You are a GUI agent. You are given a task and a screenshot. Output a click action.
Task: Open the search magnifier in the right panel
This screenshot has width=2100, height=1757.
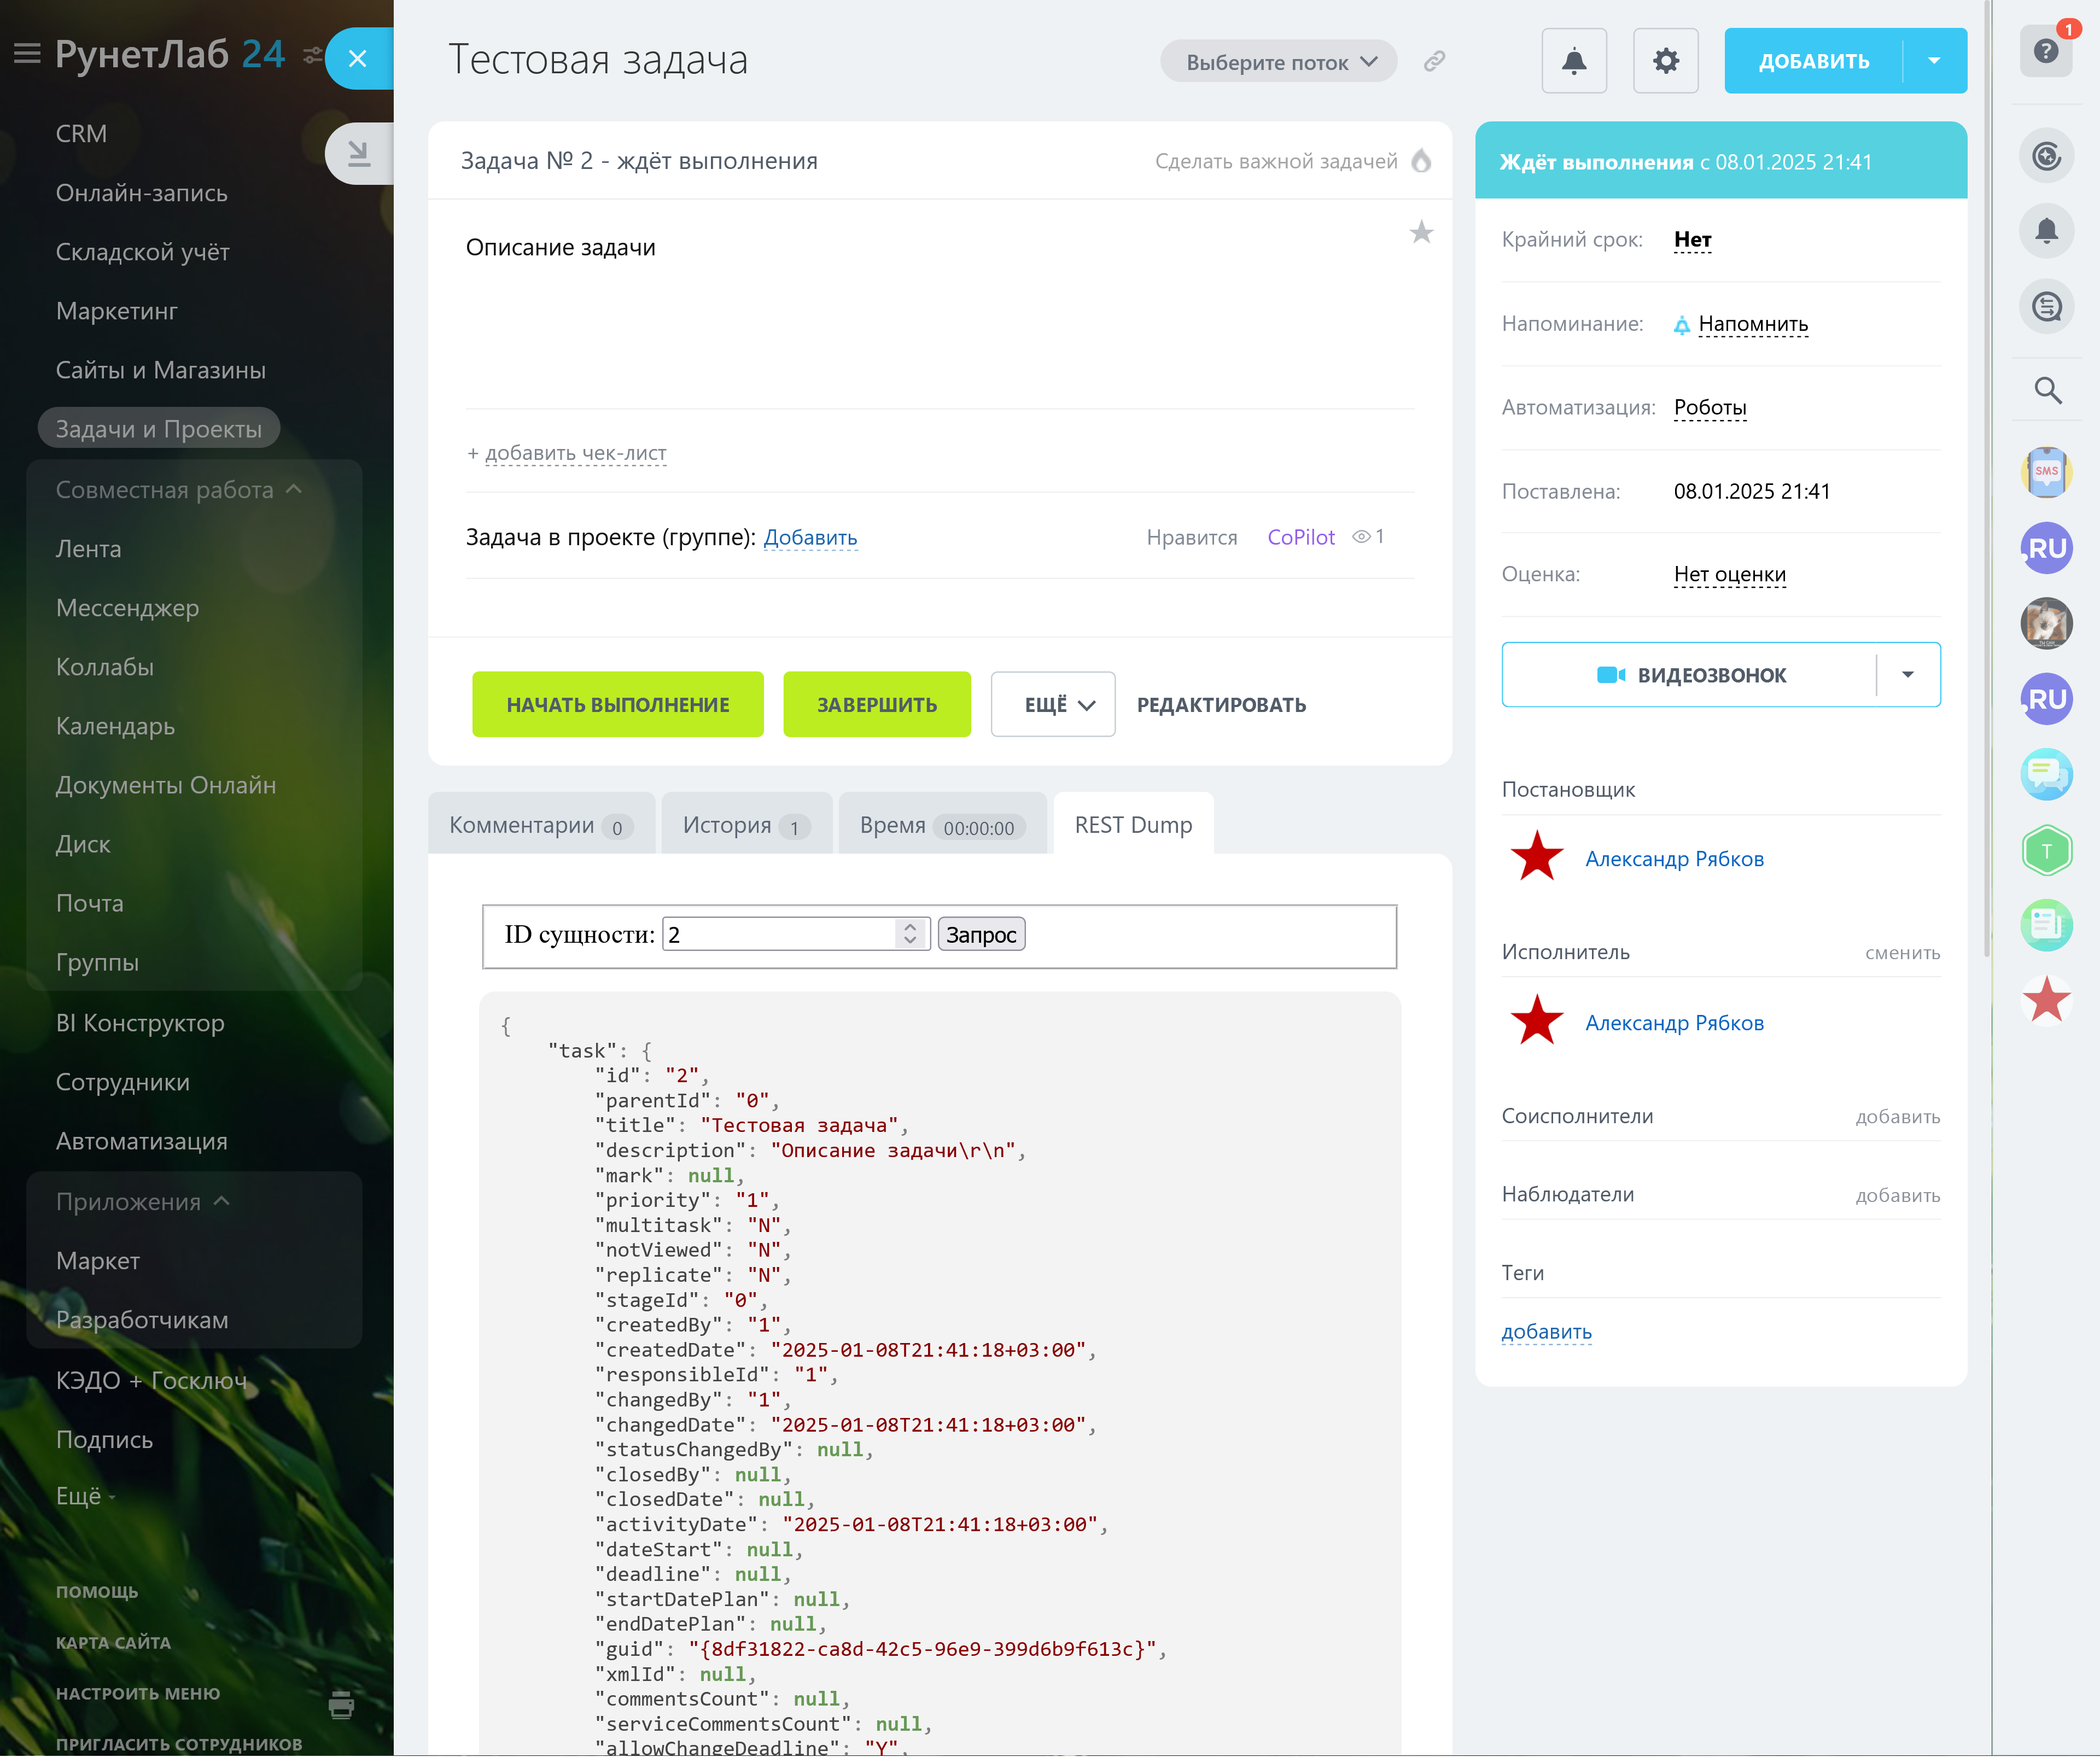2047,390
